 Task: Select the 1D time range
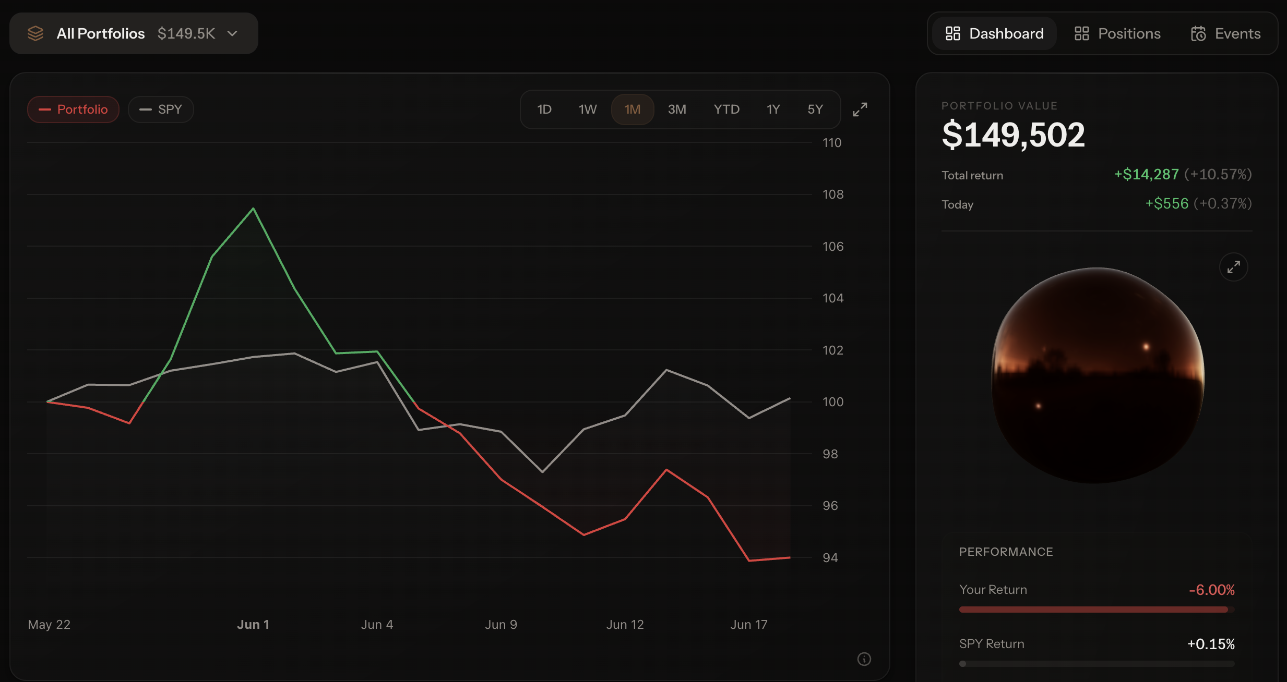544,109
